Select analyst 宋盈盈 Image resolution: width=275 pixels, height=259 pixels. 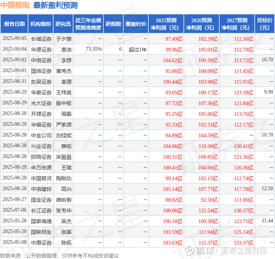point(64,157)
